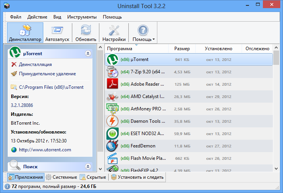Image resolution: width=283 pixels, height=193 pixels.
Task: Switch to the Приложения tab
Action: [x=26, y=177]
